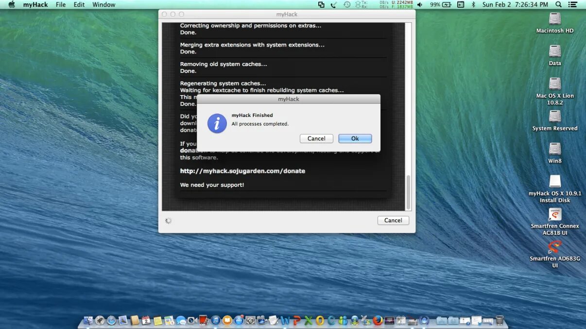Viewport: 586px width, 329px height.
Task: Open the Window menu
Action: [104, 4]
